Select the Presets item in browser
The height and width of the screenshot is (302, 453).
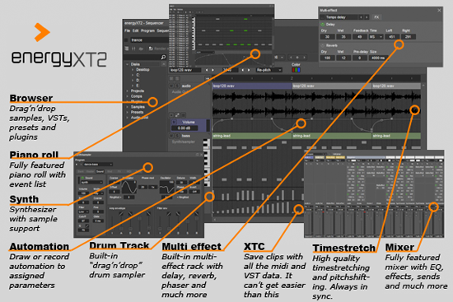pos(137,112)
